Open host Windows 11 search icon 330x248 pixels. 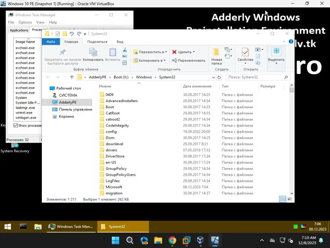(130, 240)
